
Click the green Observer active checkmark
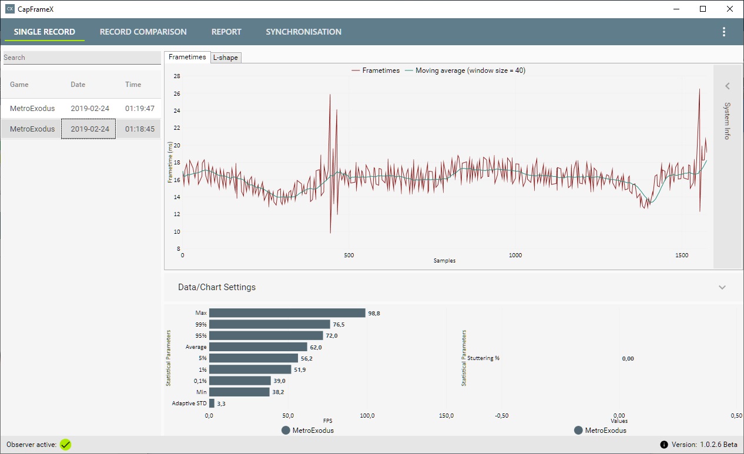[65, 445]
